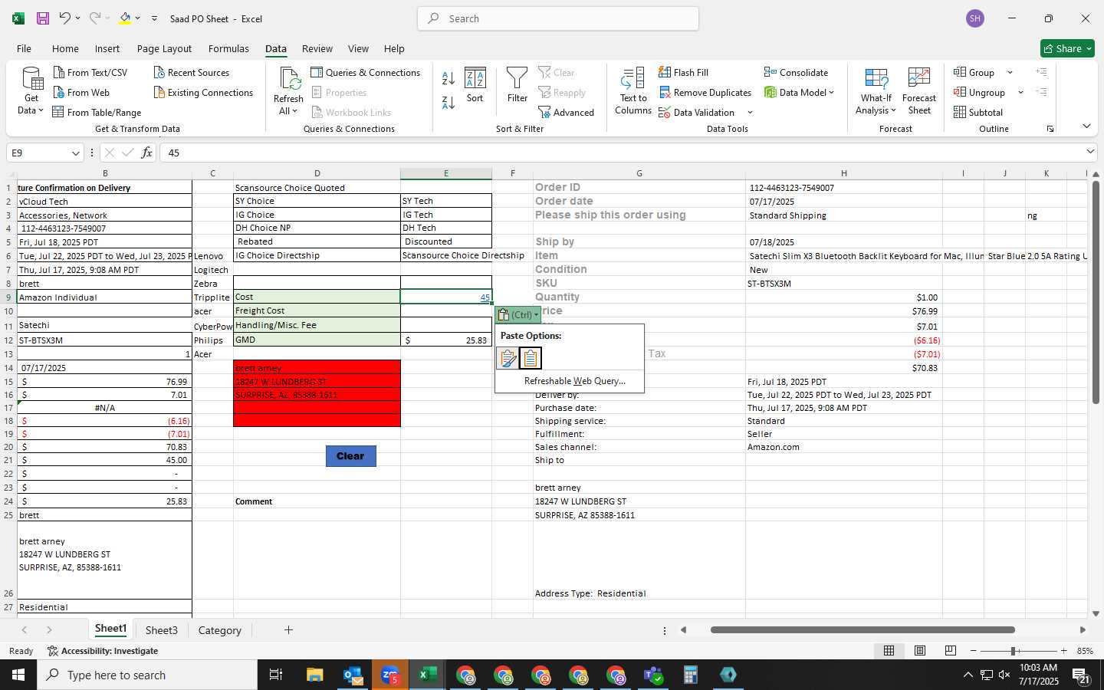1104x690 pixels.
Task: Click the horizontal scrollbar thumb
Action: click(x=863, y=630)
